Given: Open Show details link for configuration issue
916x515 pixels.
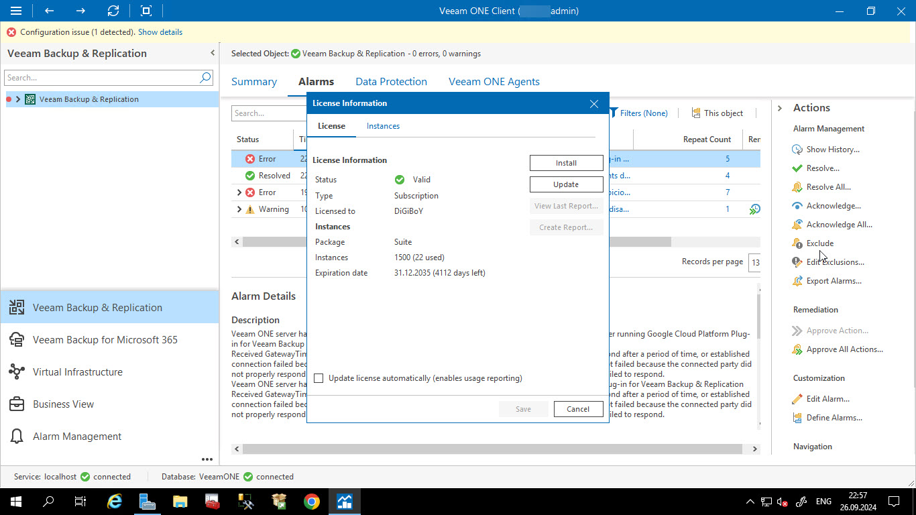Looking at the screenshot, I should pyautogui.click(x=160, y=32).
